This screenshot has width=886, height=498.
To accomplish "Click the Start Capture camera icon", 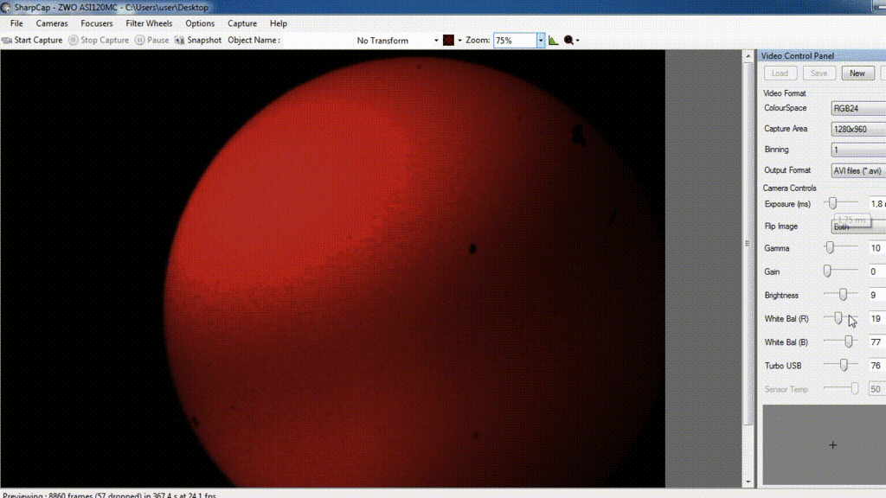I will click(7, 40).
